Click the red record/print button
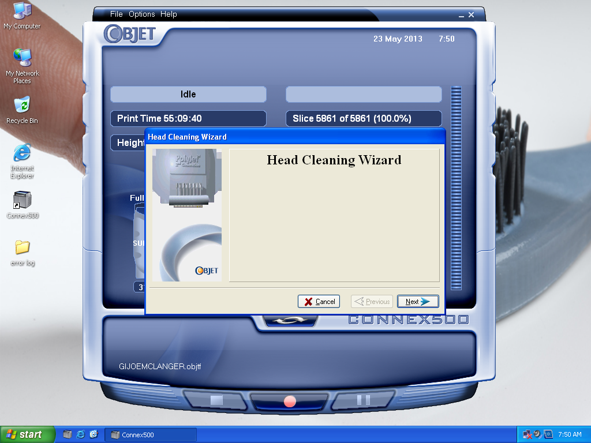This screenshot has width=591, height=443. click(290, 401)
